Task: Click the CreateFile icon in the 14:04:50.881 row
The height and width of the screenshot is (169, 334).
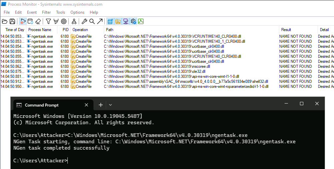Action: coord(73,76)
